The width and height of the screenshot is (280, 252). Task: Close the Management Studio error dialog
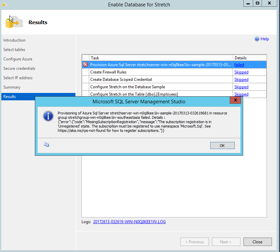tap(235, 100)
